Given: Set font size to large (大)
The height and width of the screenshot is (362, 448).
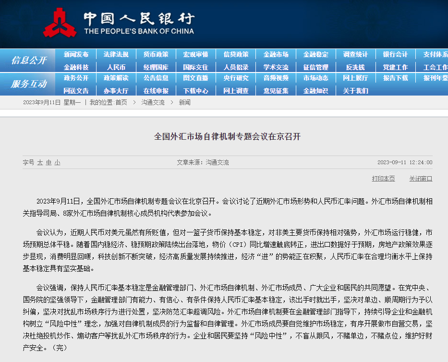Looking at the screenshot, I should coord(40,162).
